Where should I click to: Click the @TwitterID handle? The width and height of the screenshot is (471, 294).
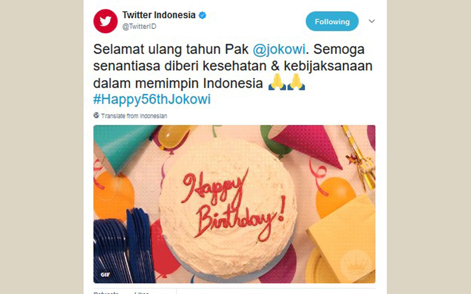(x=139, y=26)
